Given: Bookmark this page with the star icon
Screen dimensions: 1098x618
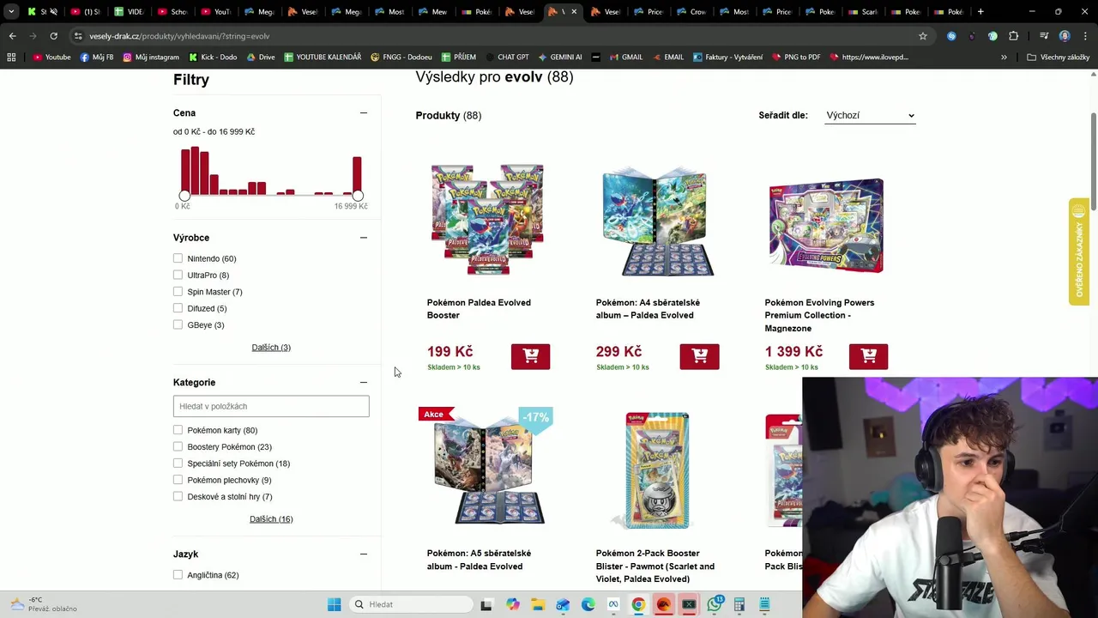Looking at the screenshot, I should point(923,36).
